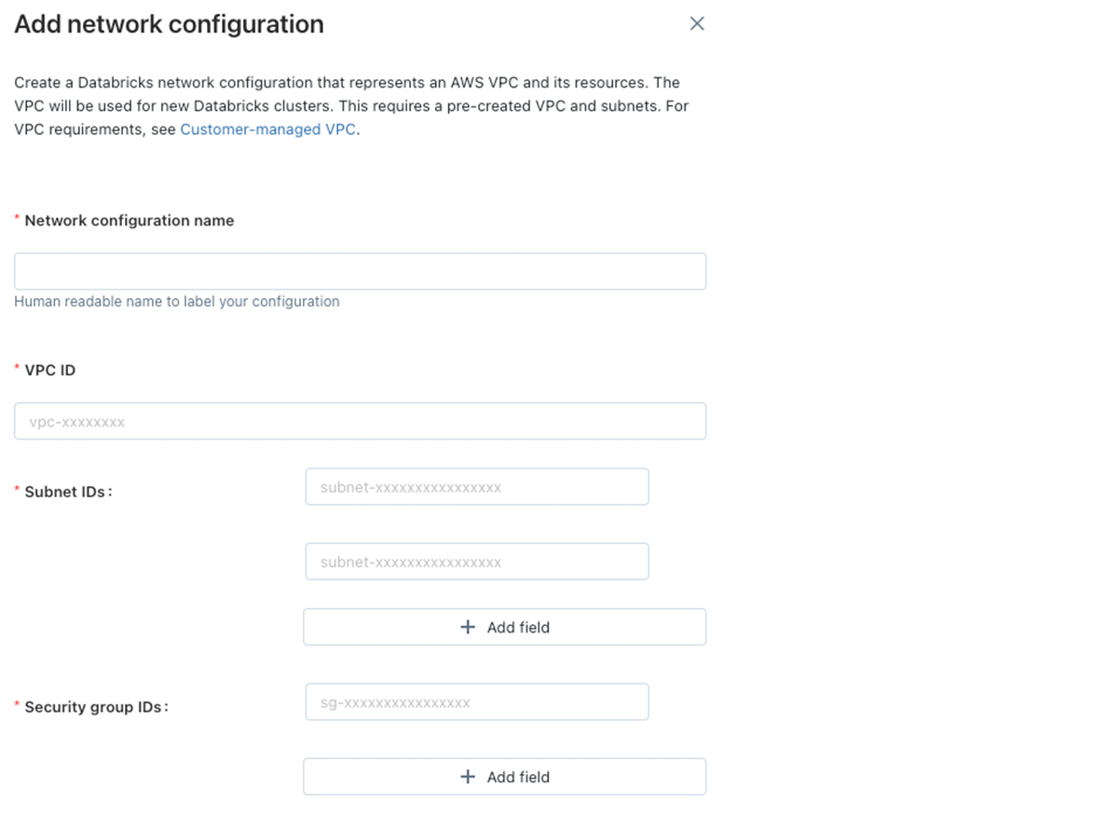Close the Add network configuration dialog

[x=697, y=24]
